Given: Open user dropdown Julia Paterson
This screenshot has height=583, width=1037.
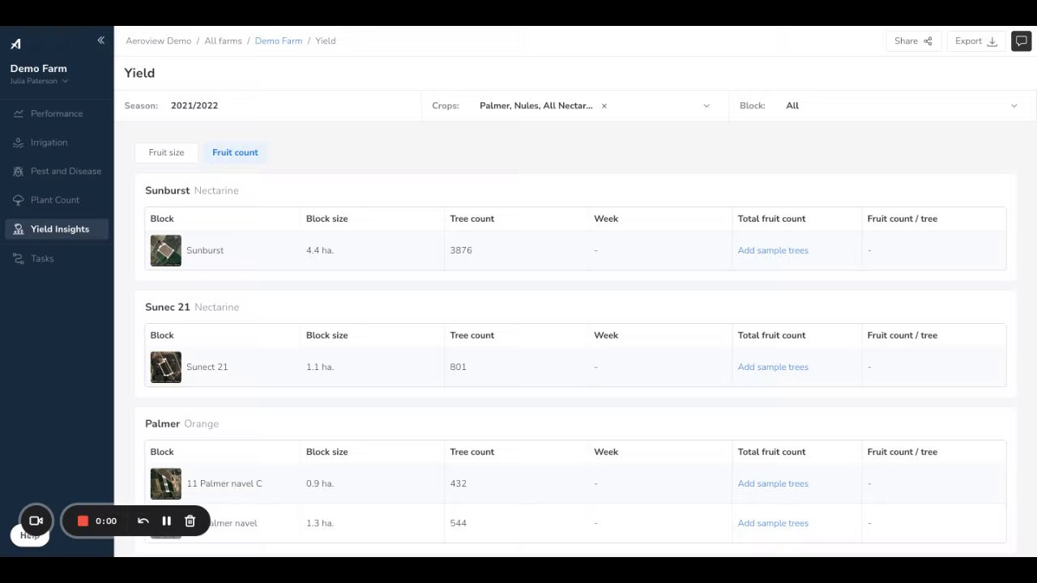Looking at the screenshot, I should [39, 81].
